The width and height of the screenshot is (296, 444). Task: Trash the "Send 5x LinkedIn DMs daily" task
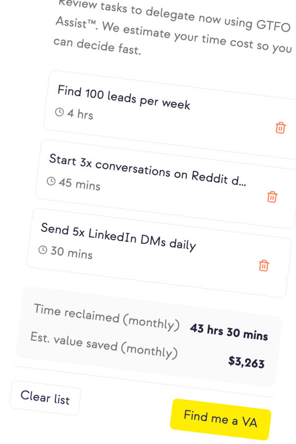click(264, 265)
